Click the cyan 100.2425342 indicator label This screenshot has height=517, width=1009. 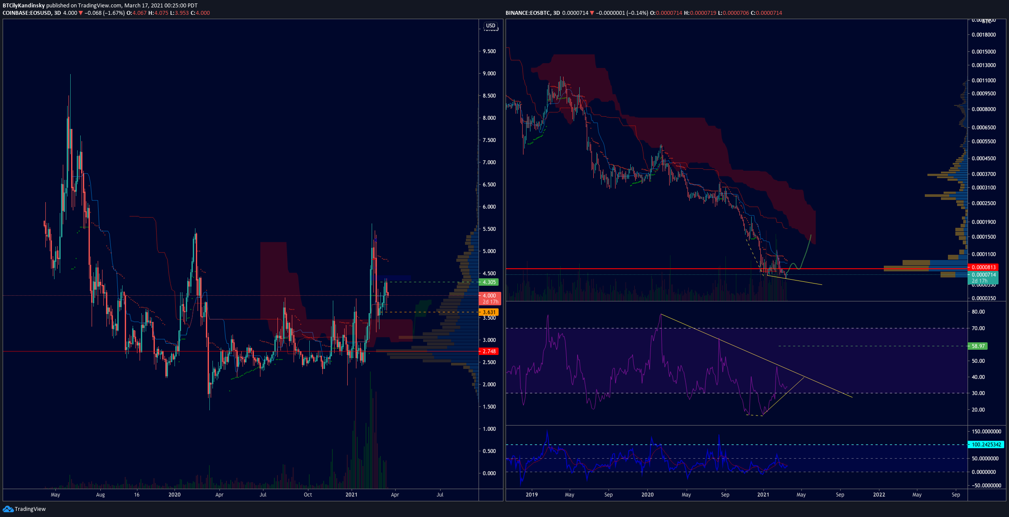click(x=986, y=445)
